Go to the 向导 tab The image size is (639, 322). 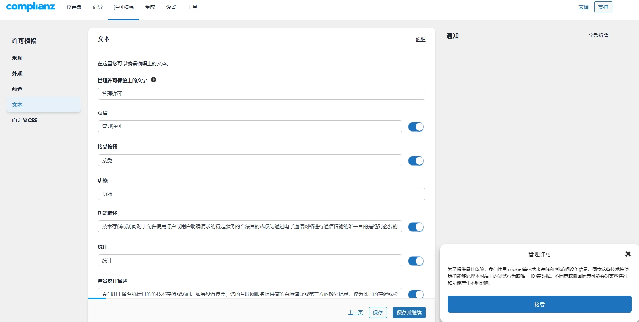click(x=98, y=7)
